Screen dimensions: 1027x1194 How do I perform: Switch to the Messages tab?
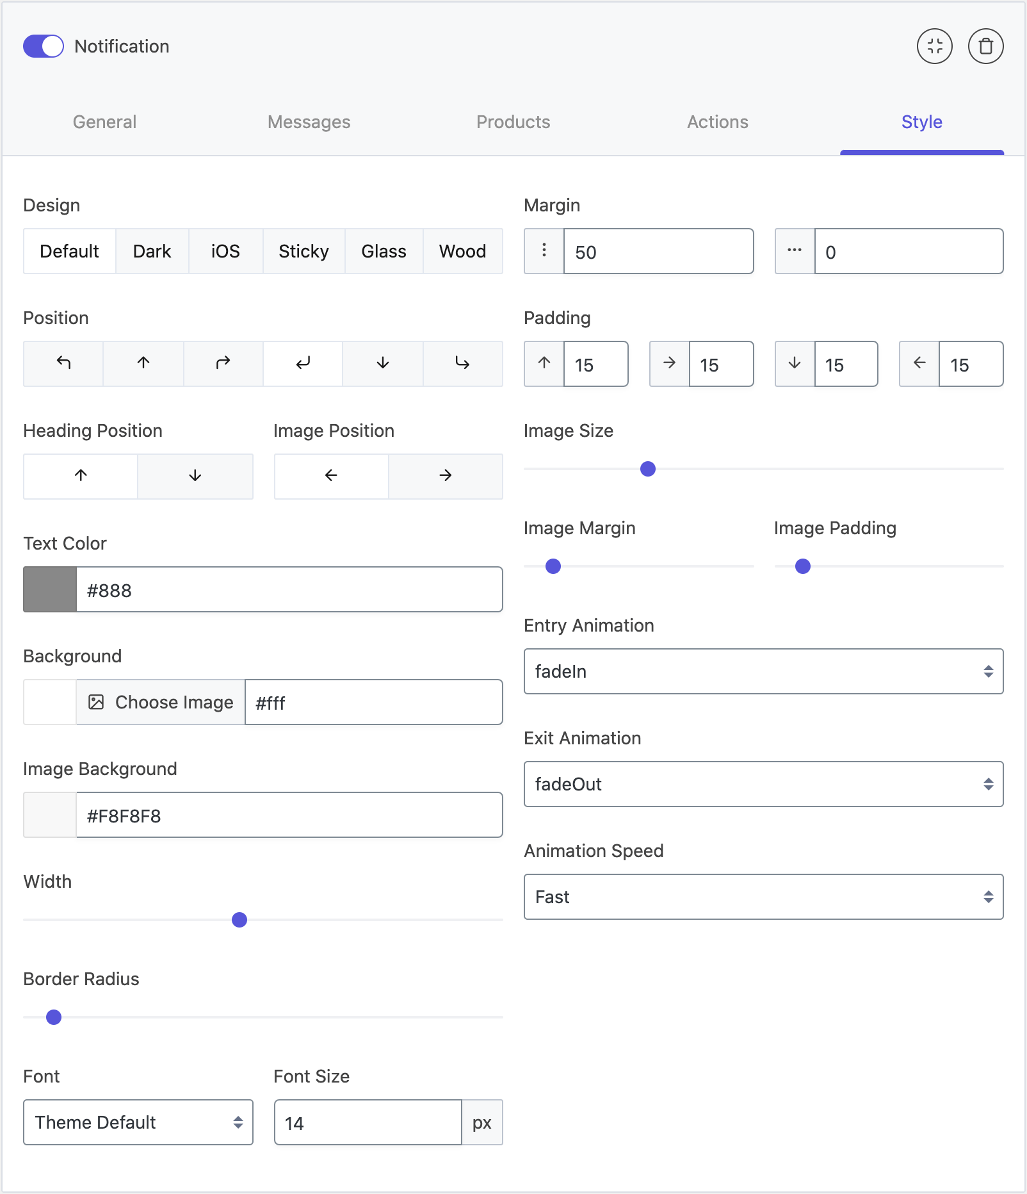[309, 122]
